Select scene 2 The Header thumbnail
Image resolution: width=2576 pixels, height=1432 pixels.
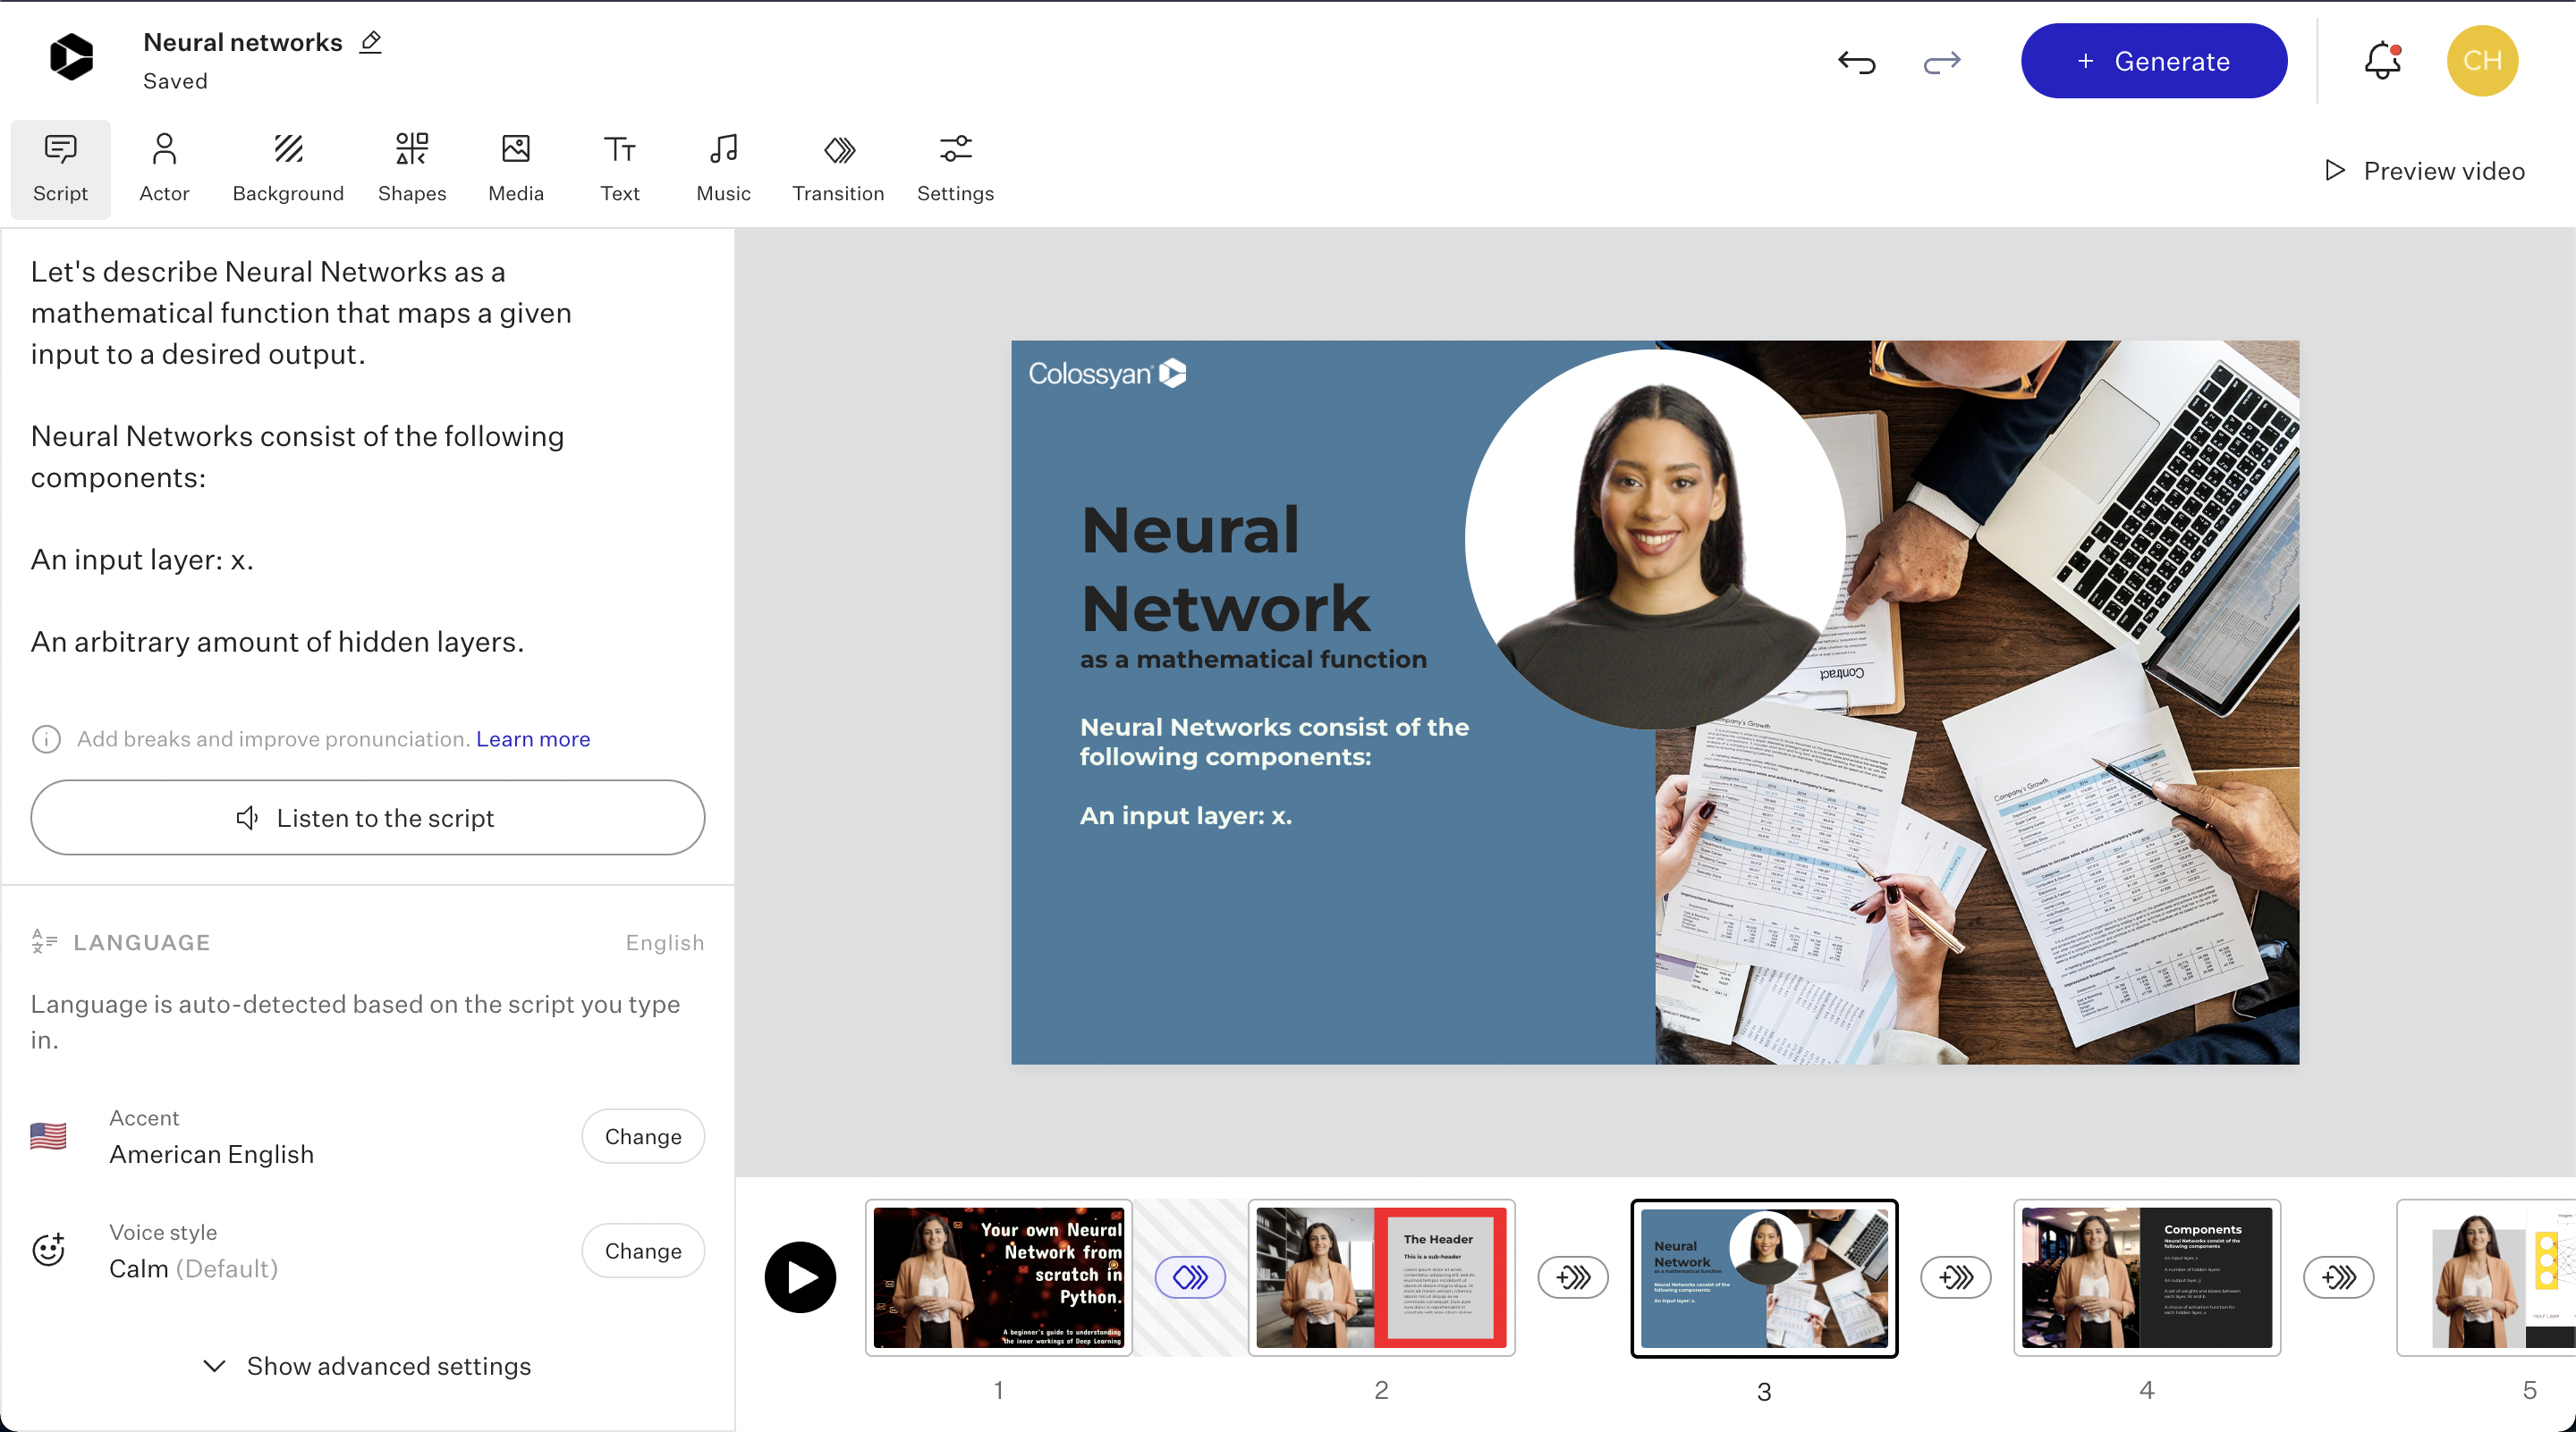click(1381, 1277)
